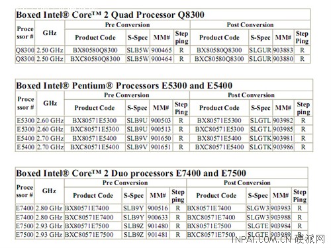Select the 2.93 GHz cell in the BX80571E7500 row
The height and width of the screenshot is (248, 331).
[49, 226]
